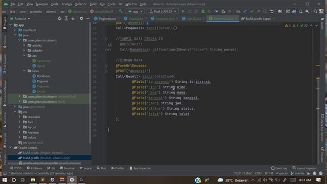The width and height of the screenshot is (327, 184).
Task: Click the Git update project arrow icon
Action: click(x=245, y=11)
